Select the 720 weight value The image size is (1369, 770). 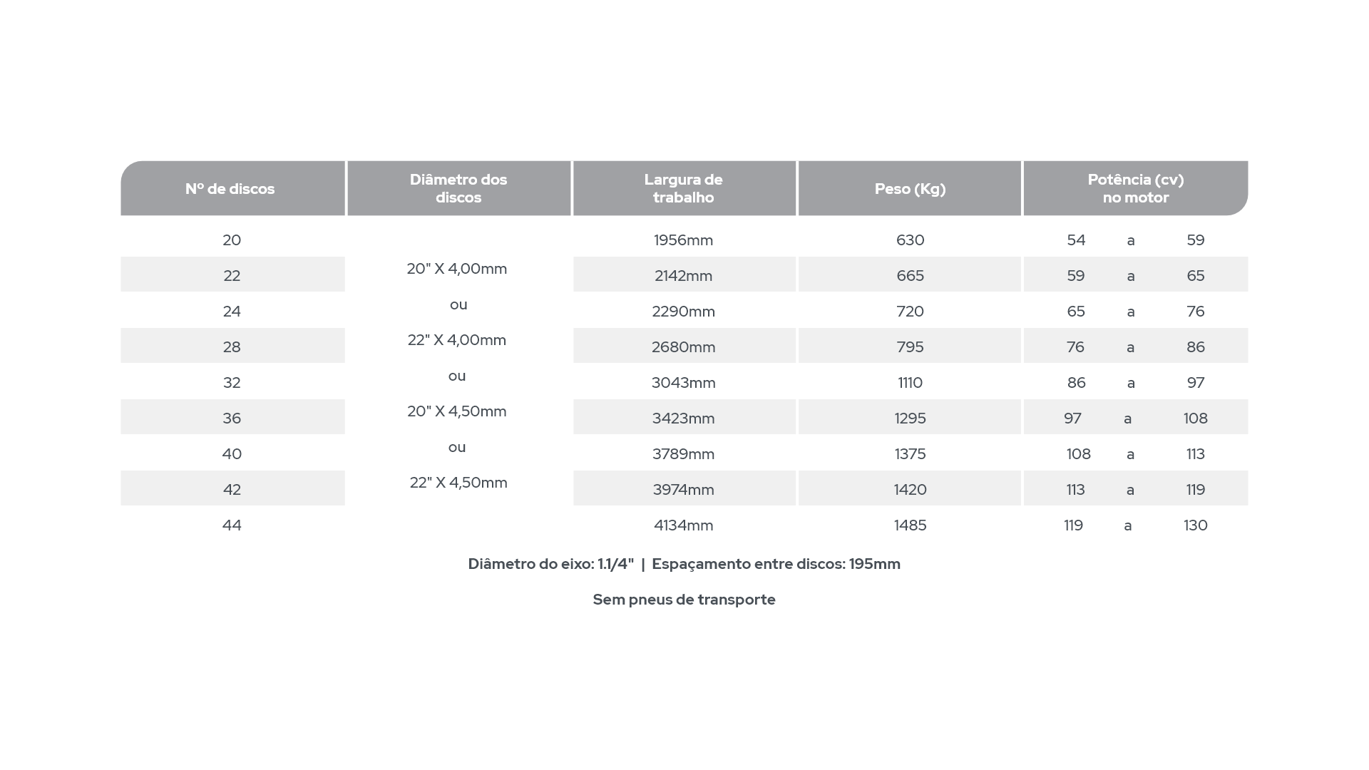910,312
